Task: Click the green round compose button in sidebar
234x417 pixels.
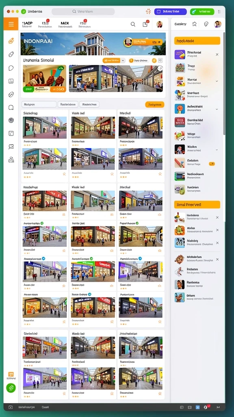Action: 11,388
